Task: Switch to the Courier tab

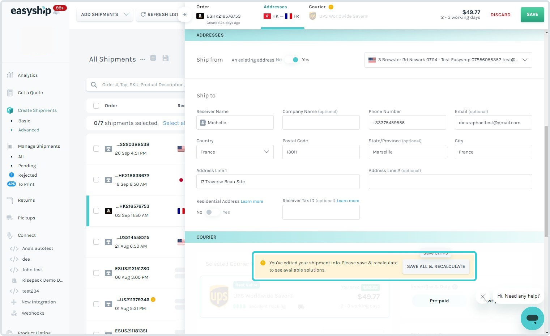Action: [338, 12]
